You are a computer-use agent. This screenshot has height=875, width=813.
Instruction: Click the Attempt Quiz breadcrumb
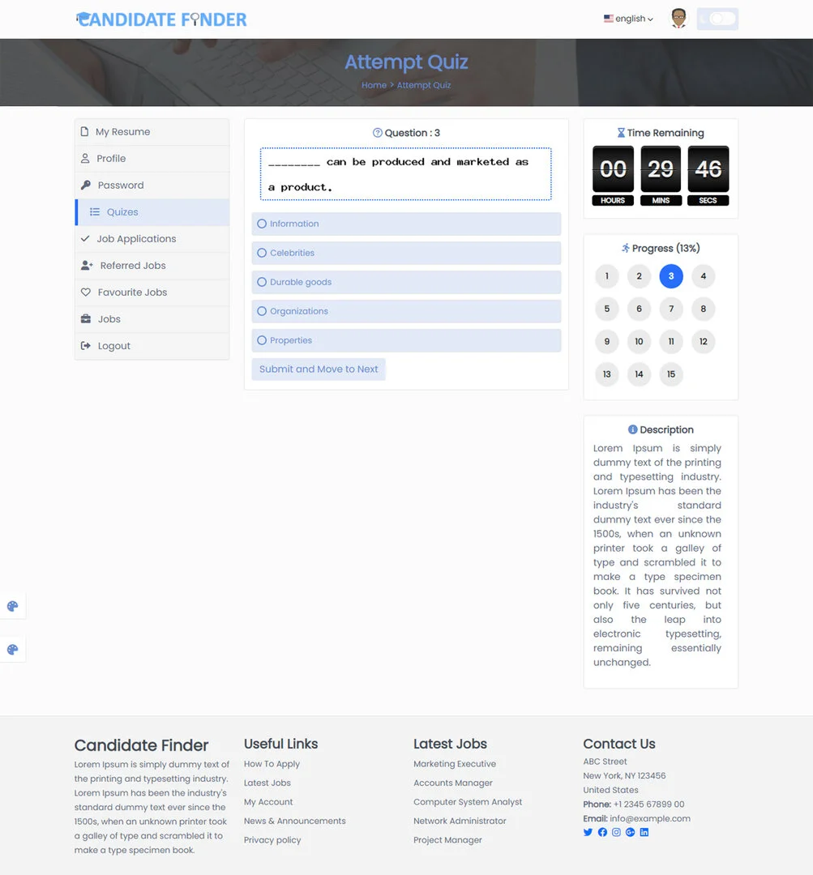[424, 85]
